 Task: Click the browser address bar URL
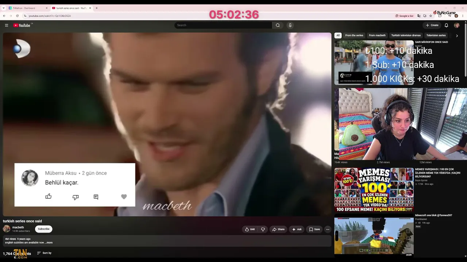click(x=50, y=16)
